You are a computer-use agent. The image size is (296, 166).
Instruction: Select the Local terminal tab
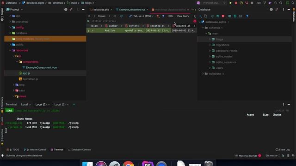(25, 105)
